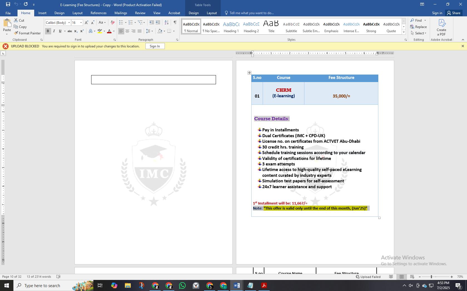Click the Page 10 of 32 status indicator
The width and height of the screenshot is (467, 291).
12,277
